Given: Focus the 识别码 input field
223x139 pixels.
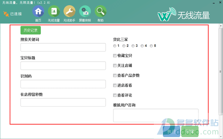Looking at the screenshot, I should click(x=63, y=84).
